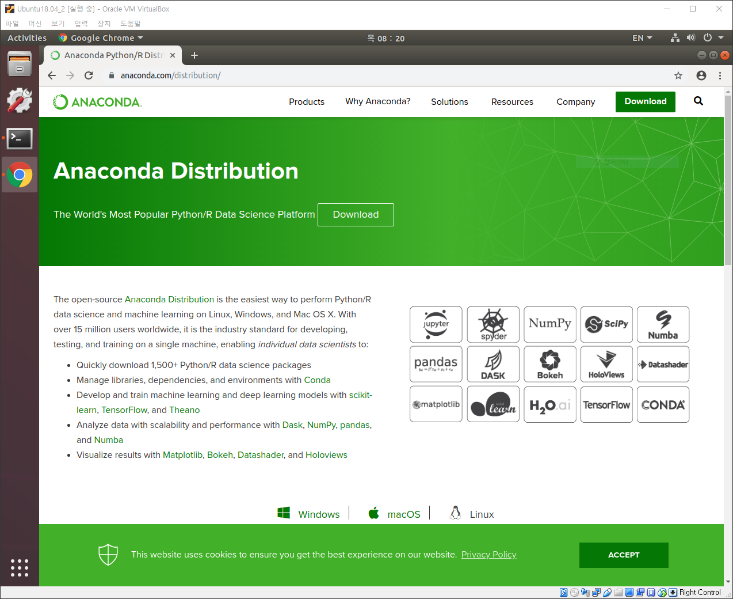Click the DASK logo tile
The image size is (733, 599).
(x=493, y=364)
